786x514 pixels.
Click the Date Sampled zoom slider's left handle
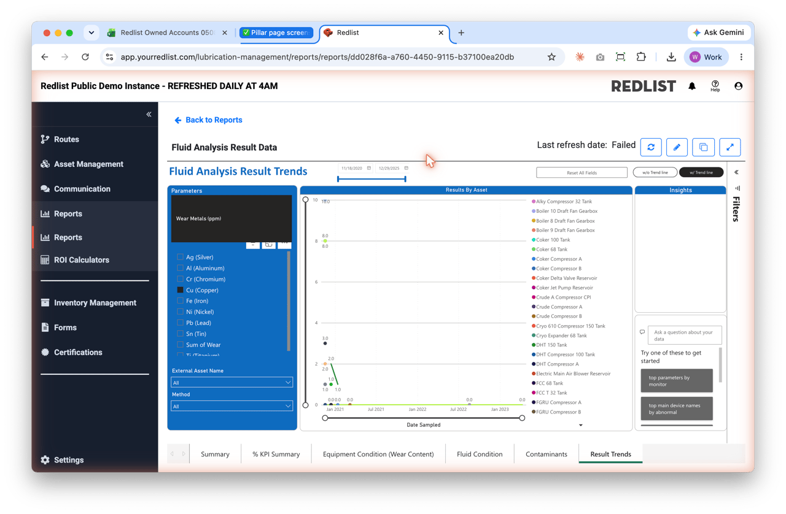(325, 418)
